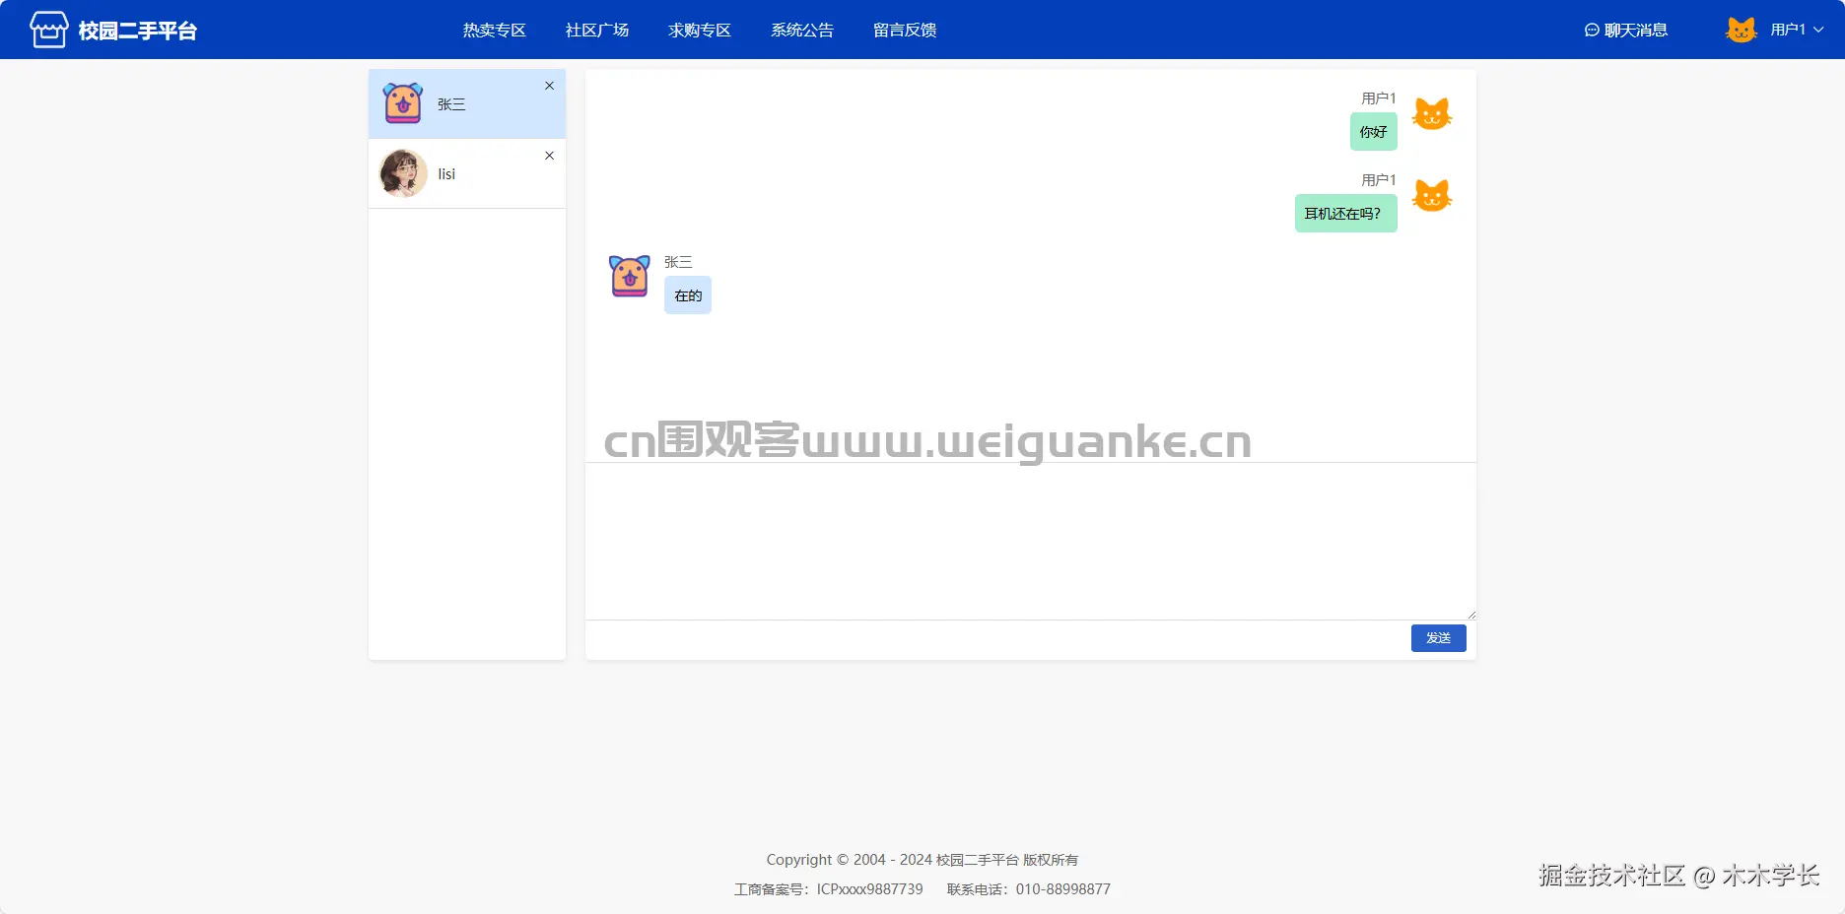Image resolution: width=1845 pixels, height=914 pixels.
Task: Click 张三's avatar in contact list
Action: (x=403, y=103)
